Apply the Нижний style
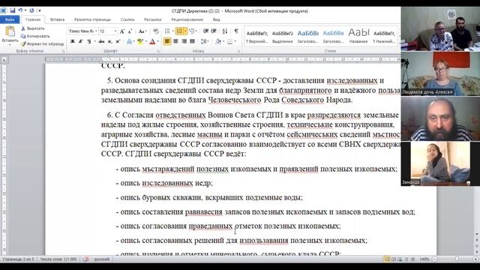Screen dimensions: 480x270 (x=384, y=37)
